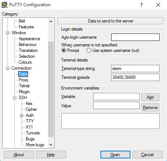Image resolution: width=167 pixels, height=161 pixels.
Task: Open the Proxy settings
Action: click(x=24, y=80)
